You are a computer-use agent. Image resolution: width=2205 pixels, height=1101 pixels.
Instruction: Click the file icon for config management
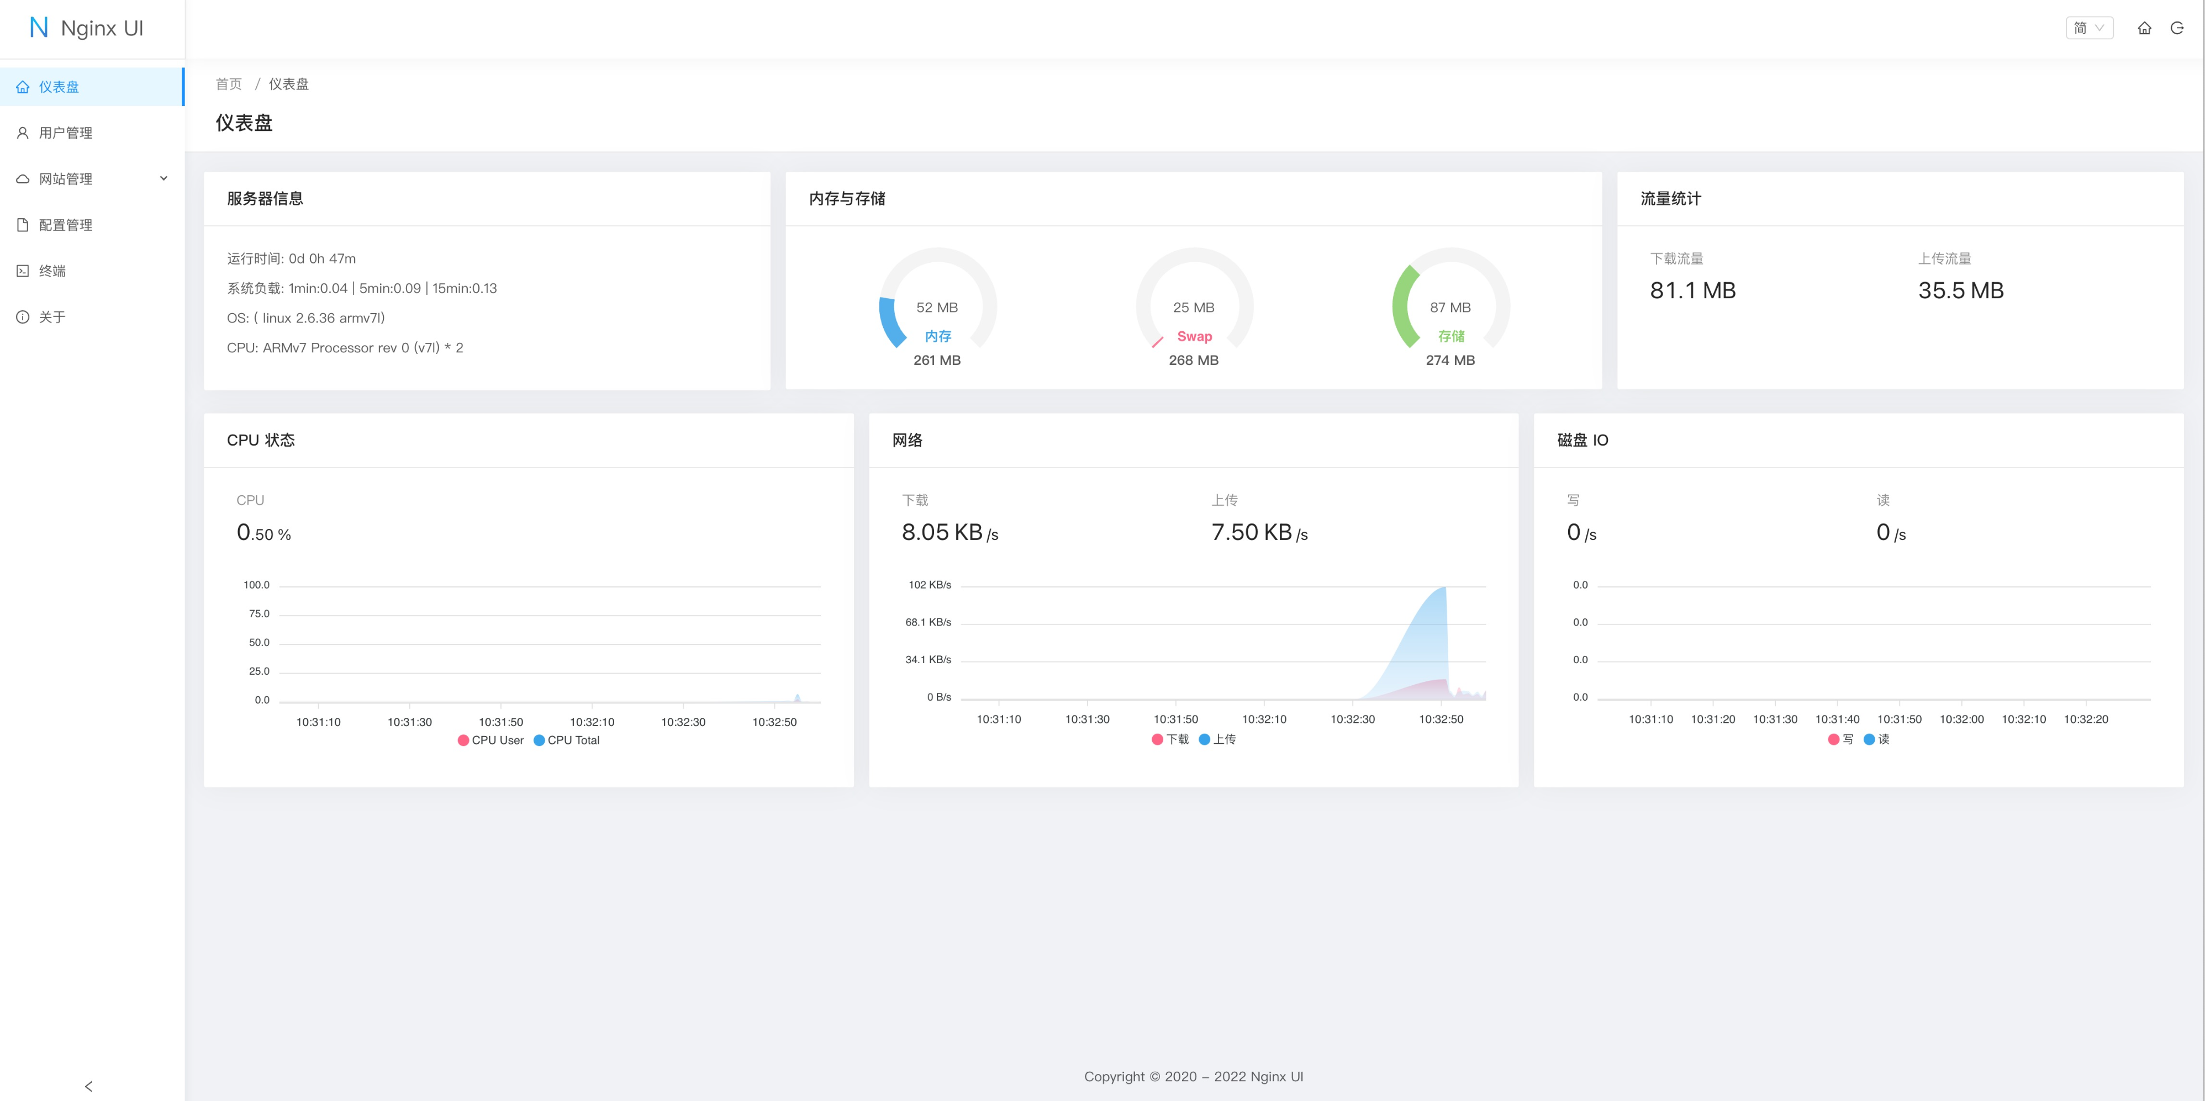tap(23, 225)
